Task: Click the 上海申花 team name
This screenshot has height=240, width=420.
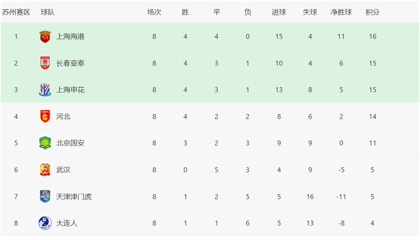Action: pos(70,90)
